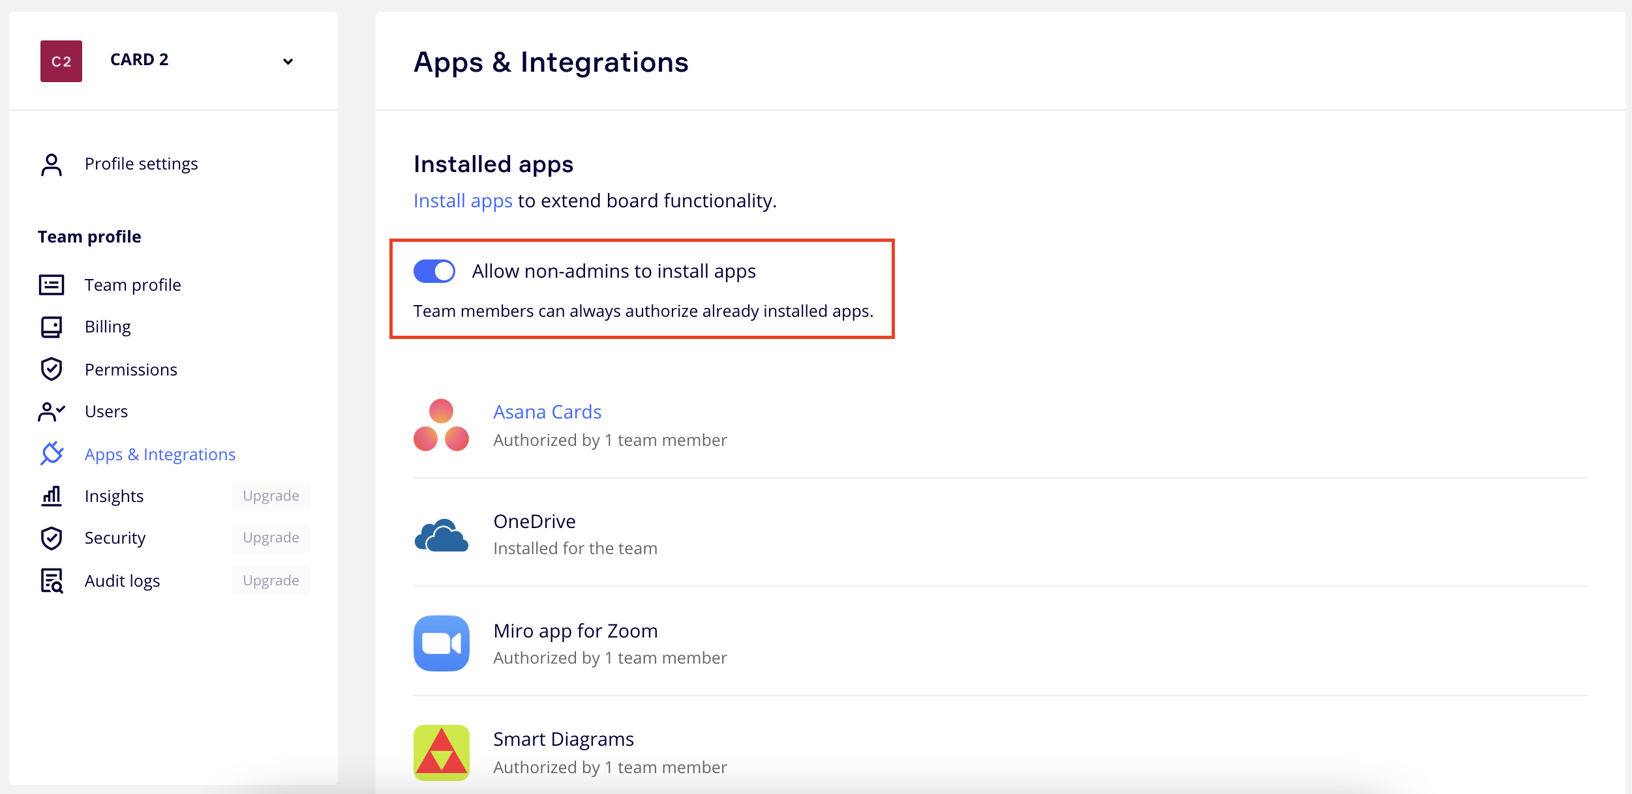Click the Permissions shield icon
Image resolution: width=1632 pixels, height=794 pixels.
click(x=52, y=369)
